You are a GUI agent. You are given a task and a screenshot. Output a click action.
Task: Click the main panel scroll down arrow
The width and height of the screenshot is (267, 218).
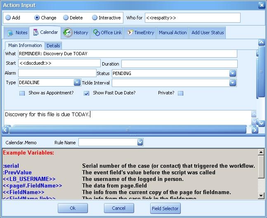(x=262, y=124)
